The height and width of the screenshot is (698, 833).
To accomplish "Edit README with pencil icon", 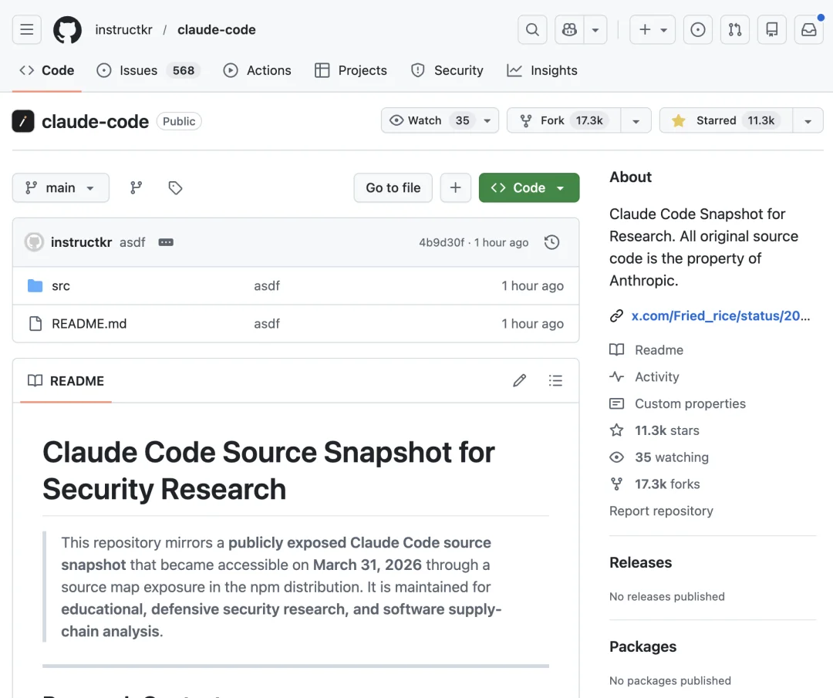I will coord(520,380).
